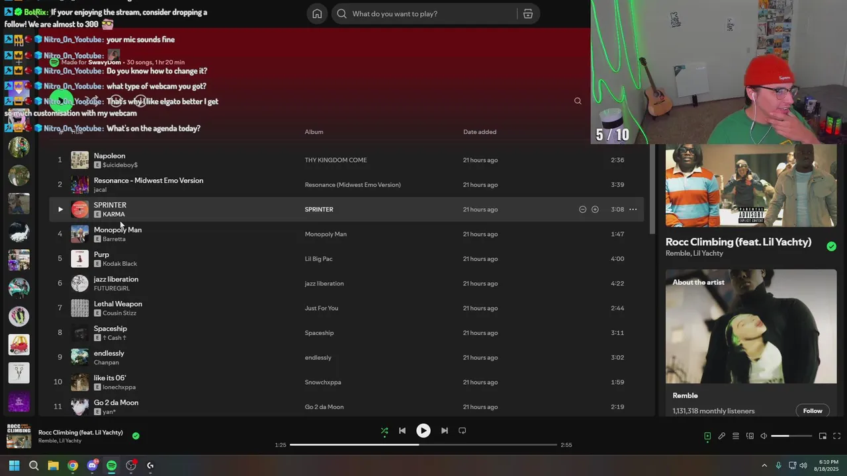Viewport: 847px width, 476px height.
Task: Select the track Lethal Weapon
Action: click(118, 304)
